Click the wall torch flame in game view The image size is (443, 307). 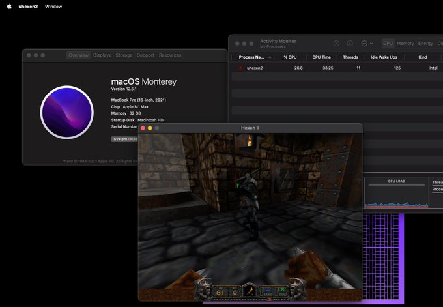[x=250, y=140]
